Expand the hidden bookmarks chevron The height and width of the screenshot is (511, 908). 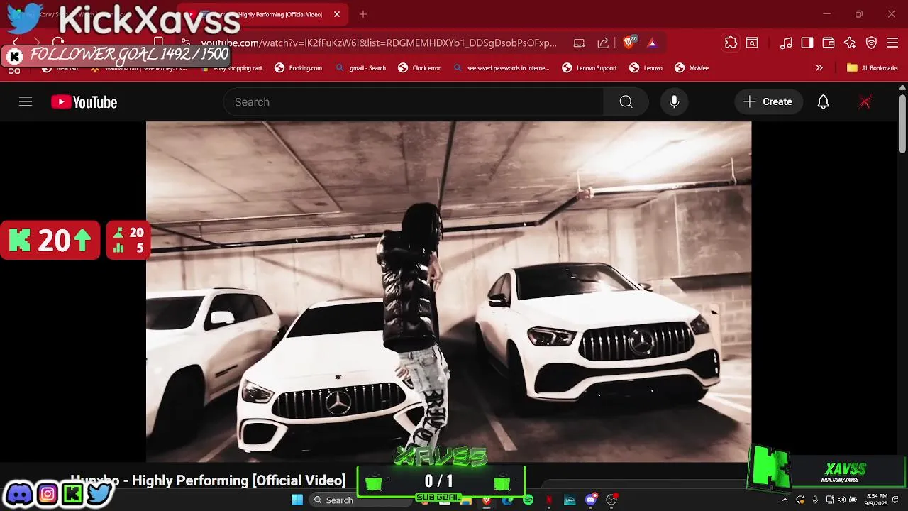[x=819, y=68]
